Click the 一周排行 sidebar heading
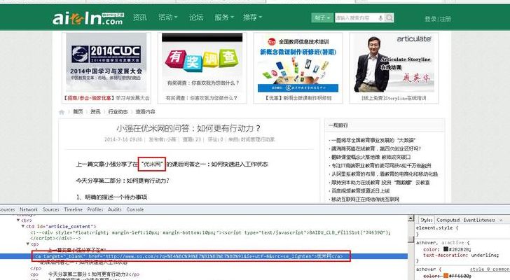Viewport: 510px width, 280px height. (x=338, y=125)
